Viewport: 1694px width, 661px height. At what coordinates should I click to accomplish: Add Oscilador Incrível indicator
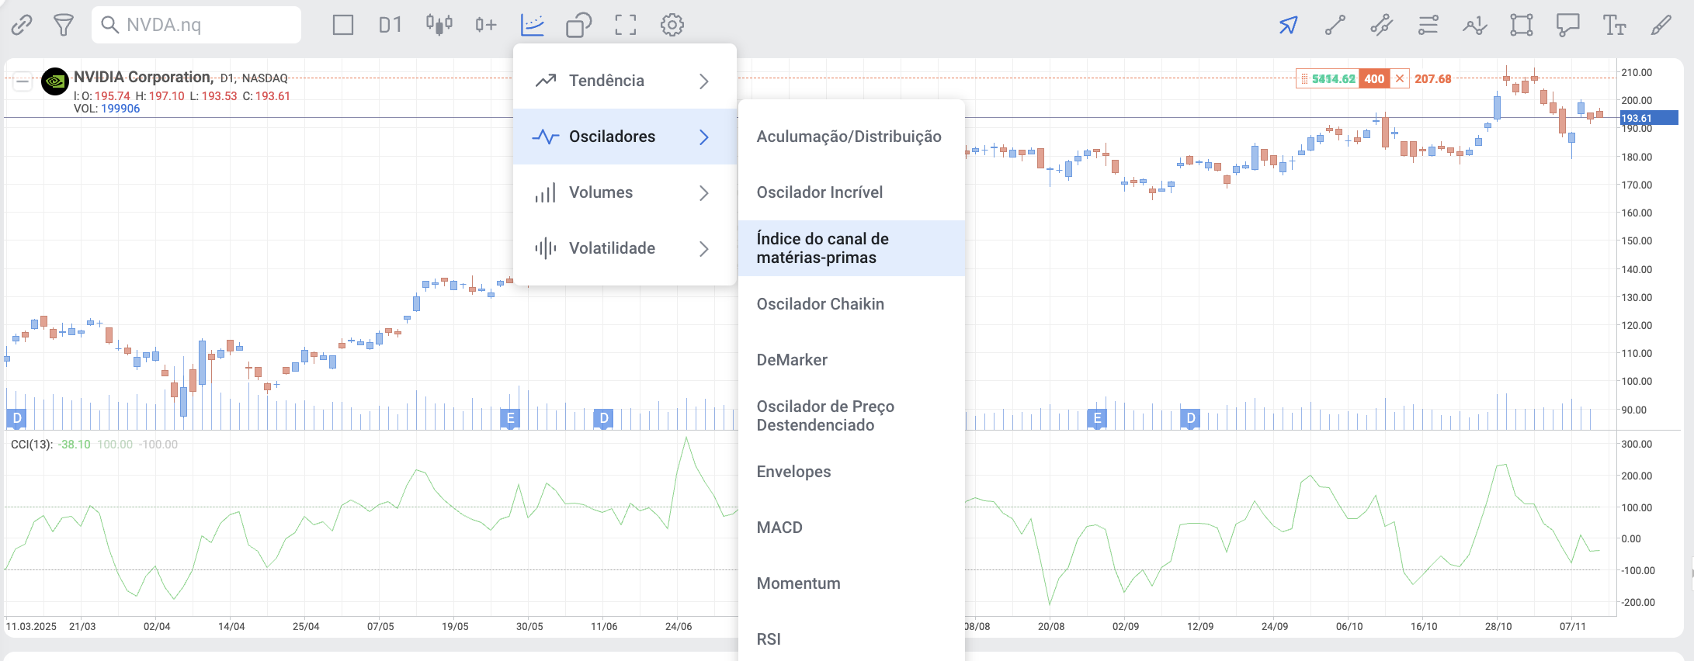point(852,192)
